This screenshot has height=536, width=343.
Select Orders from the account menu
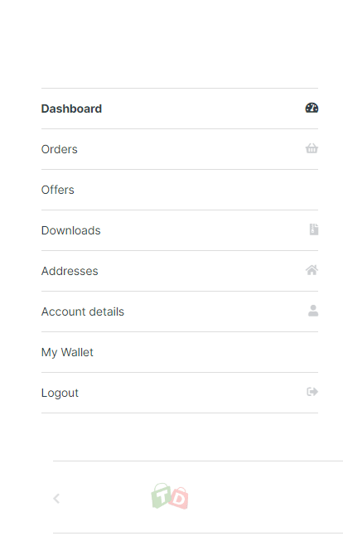(180, 149)
